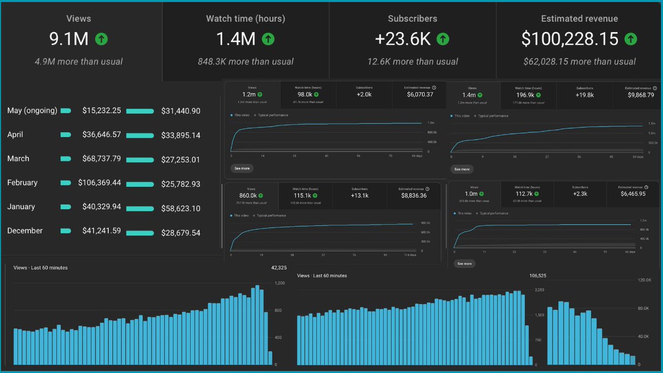Click the 848.3K more than usual text

point(245,61)
